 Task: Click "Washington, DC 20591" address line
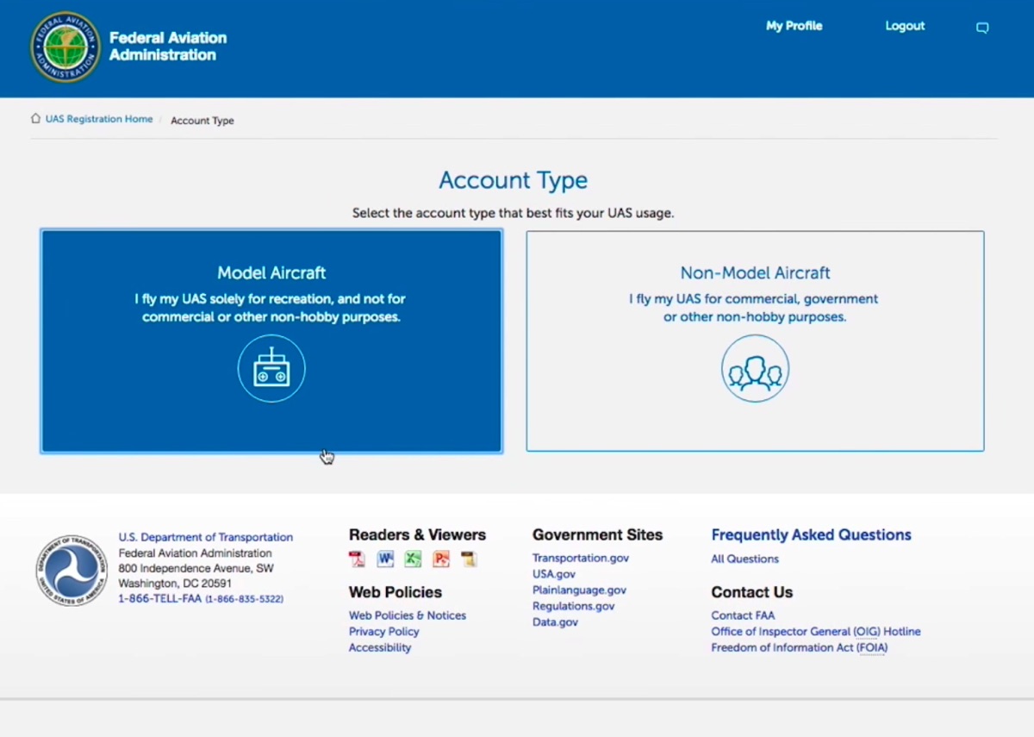176,584
